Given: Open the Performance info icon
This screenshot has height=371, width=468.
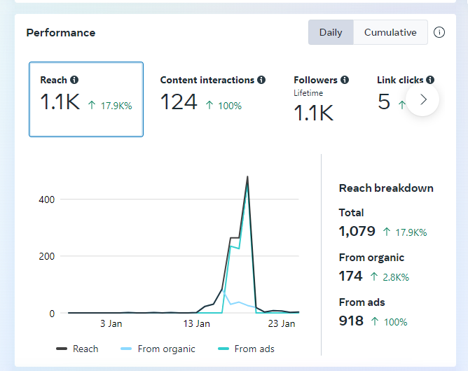Looking at the screenshot, I should (x=439, y=32).
